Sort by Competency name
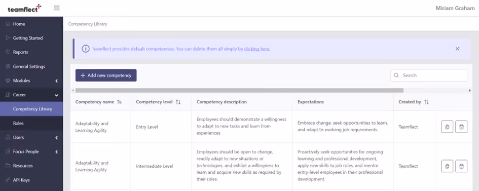Screen dimensions: 479x191 (x=119, y=102)
